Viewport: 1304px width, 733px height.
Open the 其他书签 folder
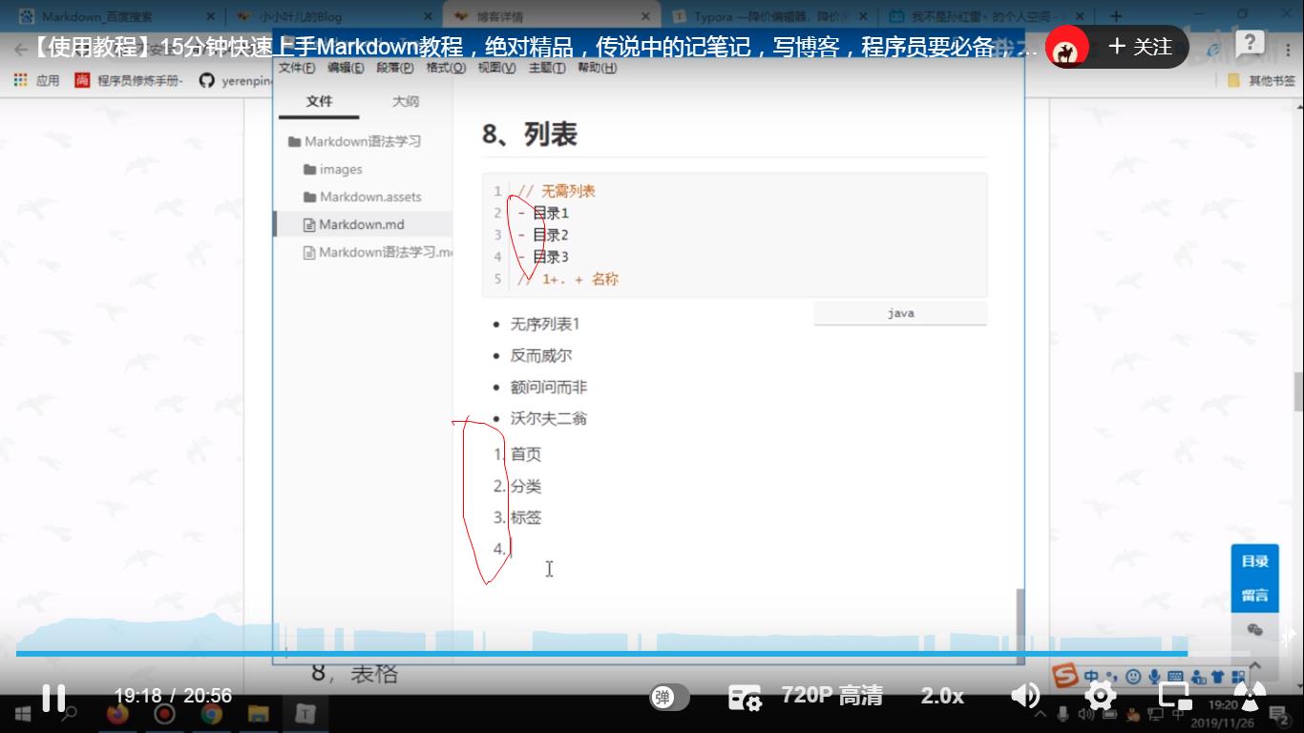click(1262, 80)
